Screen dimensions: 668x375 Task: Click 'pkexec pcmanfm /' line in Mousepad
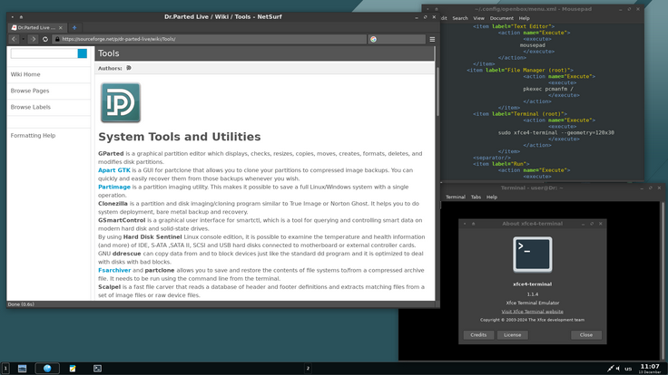(548, 90)
